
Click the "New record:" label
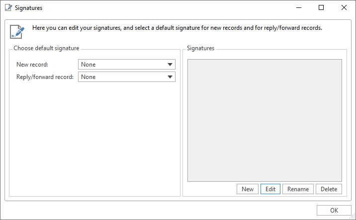click(32, 65)
